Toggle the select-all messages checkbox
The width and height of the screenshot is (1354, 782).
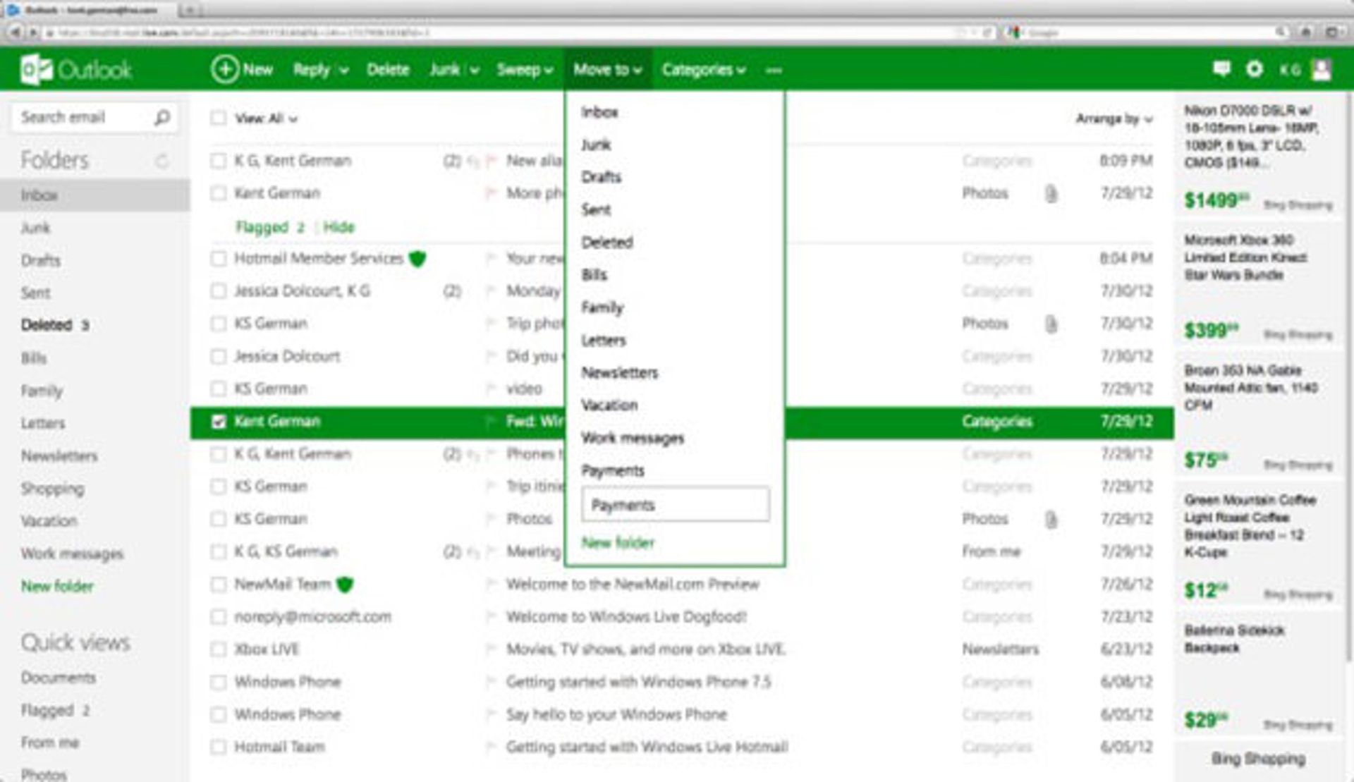(219, 118)
